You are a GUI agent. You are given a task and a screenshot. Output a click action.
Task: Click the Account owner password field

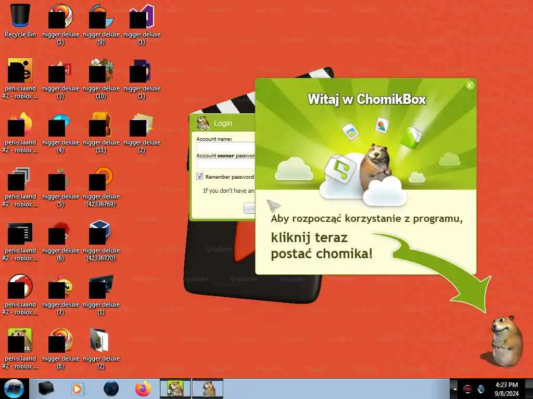225,164
